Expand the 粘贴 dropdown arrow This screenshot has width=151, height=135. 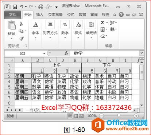[x=12, y=39]
